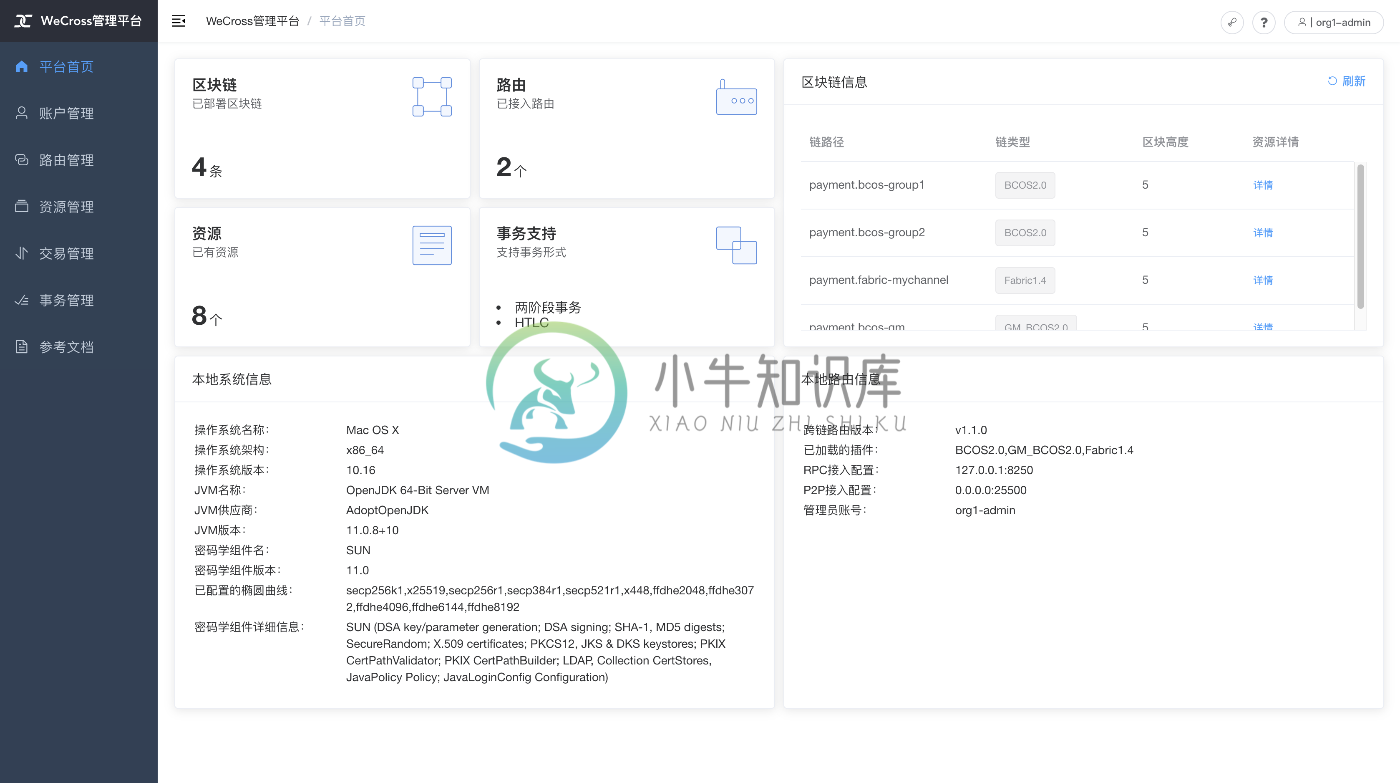The height and width of the screenshot is (783, 1400).
Task: Open 详情 for payment.bcos-group2
Action: tap(1263, 233)
